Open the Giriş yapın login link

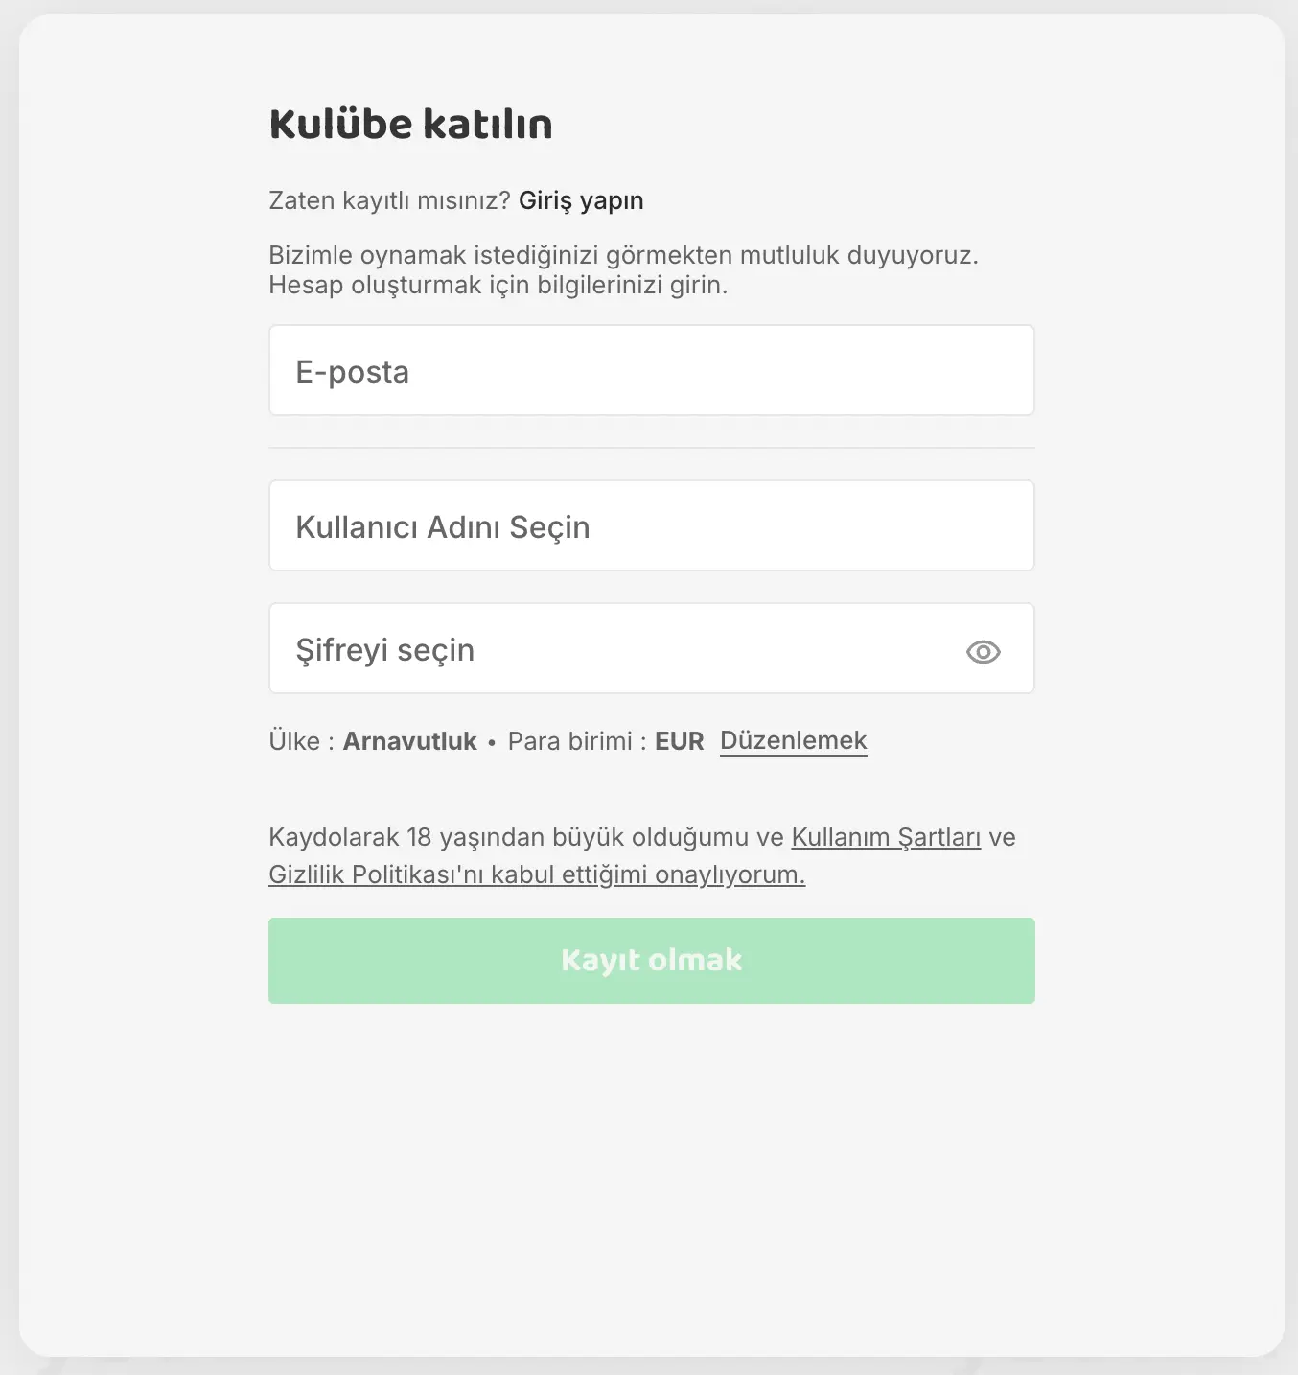(581, 200)
